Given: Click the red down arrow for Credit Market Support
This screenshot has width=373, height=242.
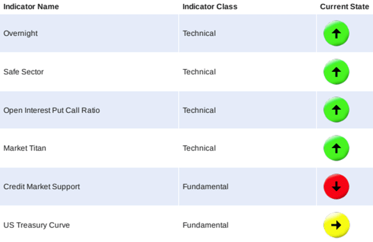Looking at the screenshot, I should pos(336,186).
